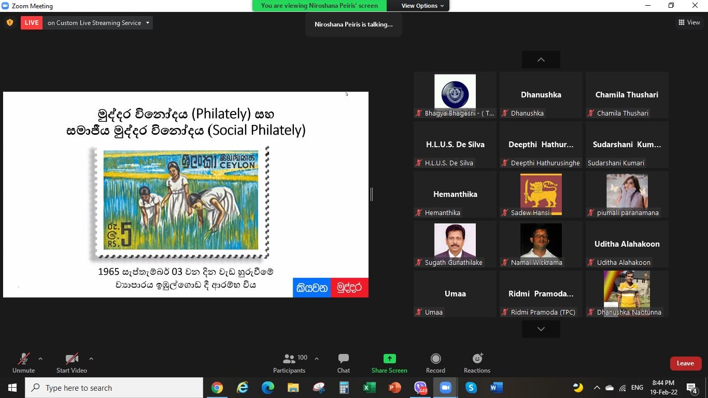Viewport: 708px width, 398px height.
Task: Select the Umaa participant tile
Action: pyautogui.click(x=455, y=294)
